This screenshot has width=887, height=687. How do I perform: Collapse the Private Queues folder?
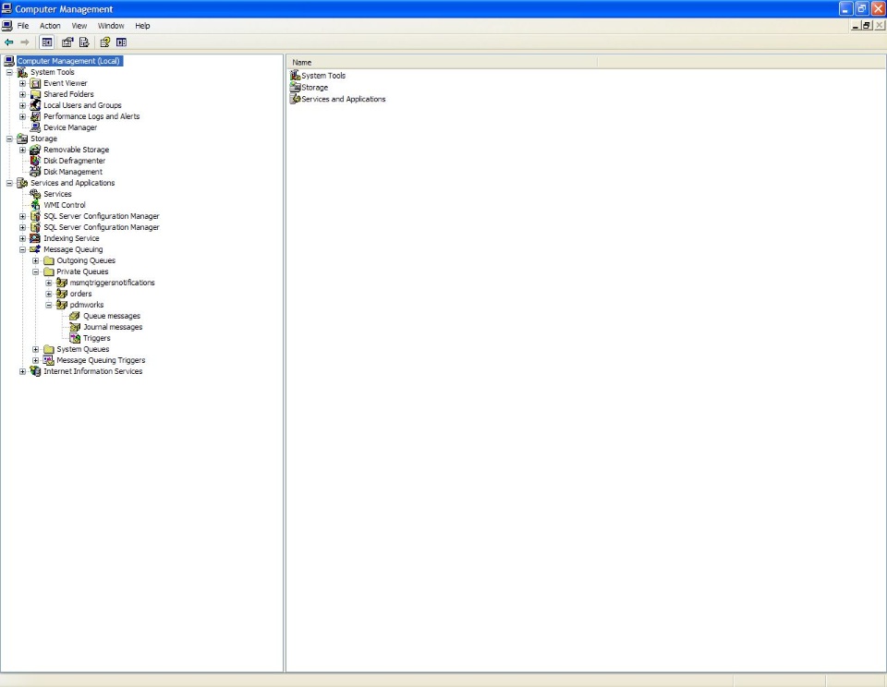click(36, 272)
